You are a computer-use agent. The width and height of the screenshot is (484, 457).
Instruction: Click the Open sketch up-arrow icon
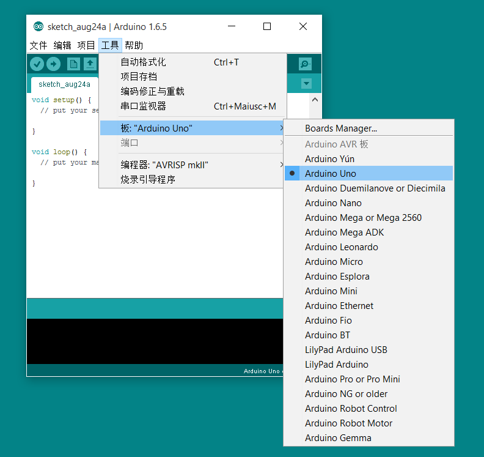tap(90, 64)
